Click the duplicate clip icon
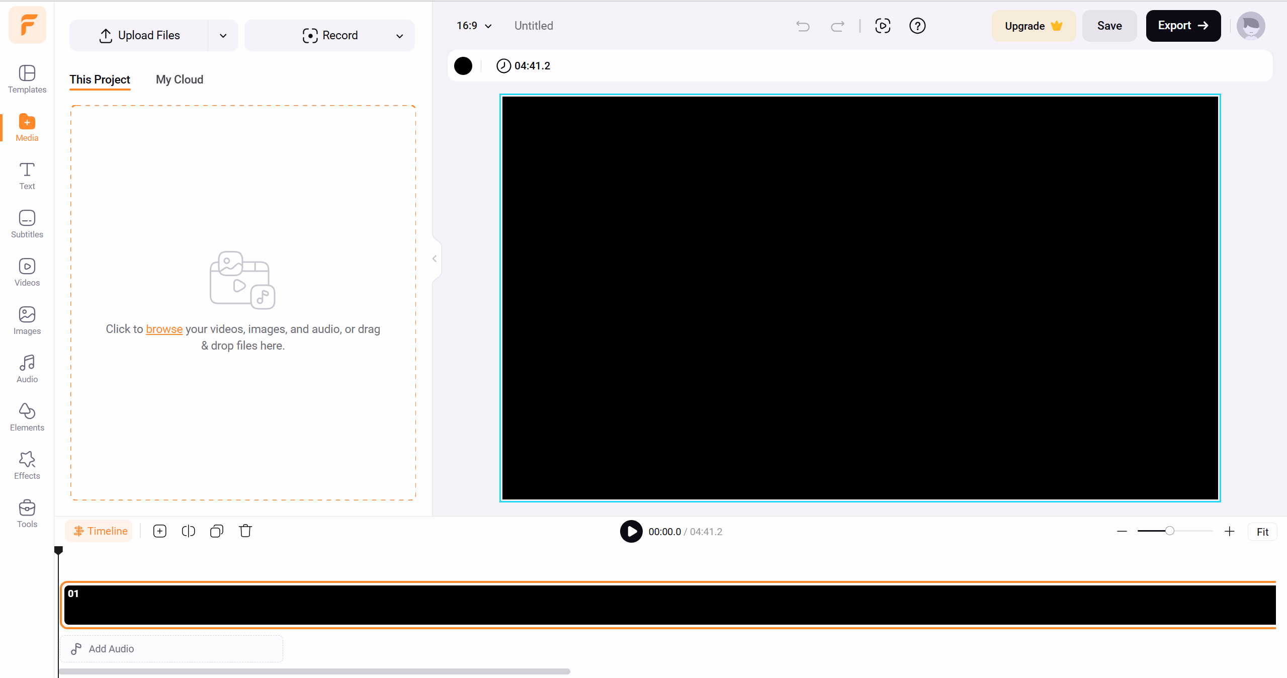Screen dimensions: 1287x678 [217, 531]
